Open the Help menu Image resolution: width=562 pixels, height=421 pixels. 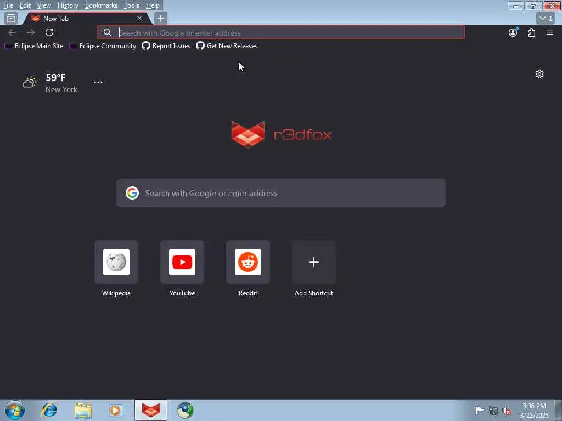click(153, 5)
